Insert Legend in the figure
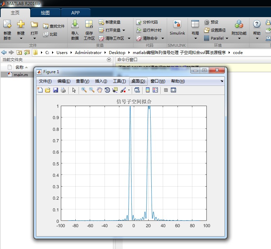Screen dimensions: 271x249 (x=155, y=90)
